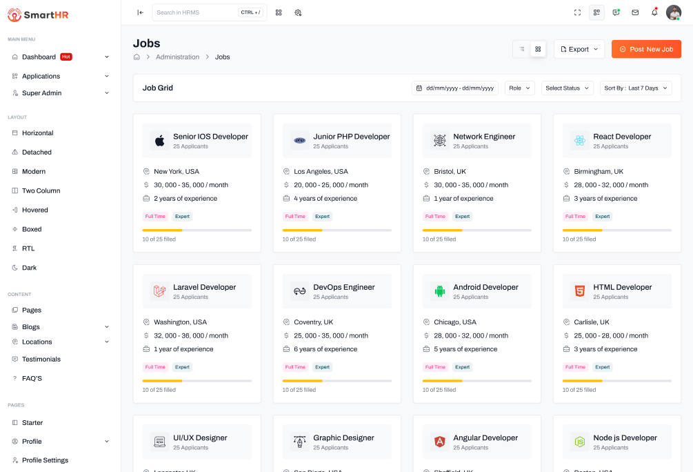Open Testimonials in the sidebar
This screenshot has height=472, width=693.
point(41,360)
